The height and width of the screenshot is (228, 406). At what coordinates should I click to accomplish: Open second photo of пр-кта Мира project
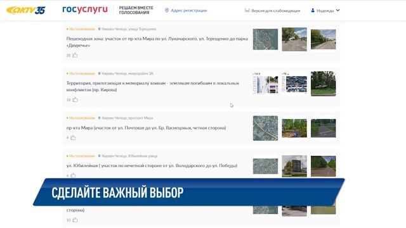pyautogui.click(x=294, y=128)
